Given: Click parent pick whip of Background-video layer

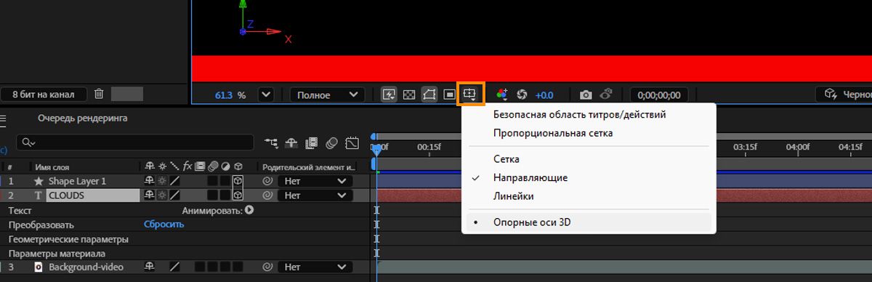Looking at the screenshot, I should (267, 267).
